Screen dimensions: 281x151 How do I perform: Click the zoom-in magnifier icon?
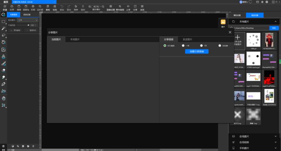89,7
